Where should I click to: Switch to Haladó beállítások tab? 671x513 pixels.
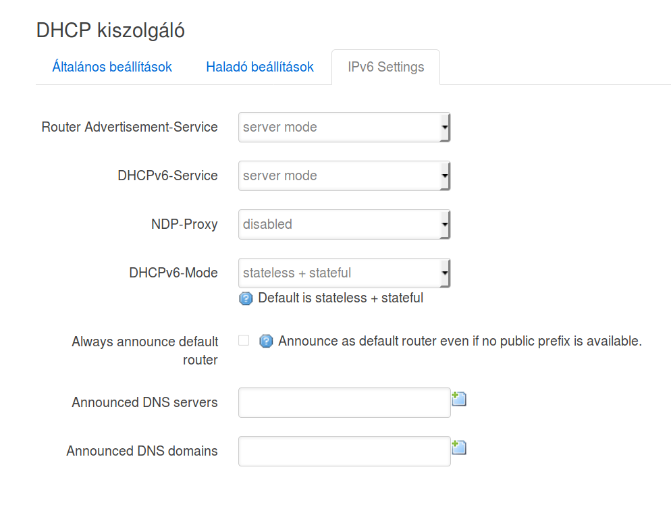[260, 67]
